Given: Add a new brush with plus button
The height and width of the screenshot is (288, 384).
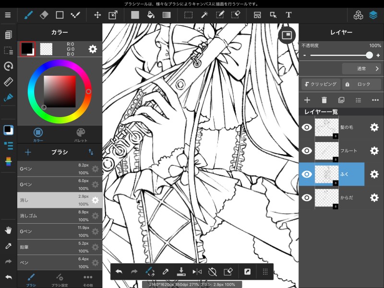Looking at the screenshot, I should point(28,152).
